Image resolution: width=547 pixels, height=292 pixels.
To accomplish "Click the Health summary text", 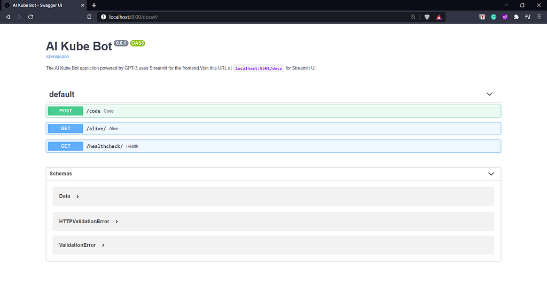I will coord(132,146).
